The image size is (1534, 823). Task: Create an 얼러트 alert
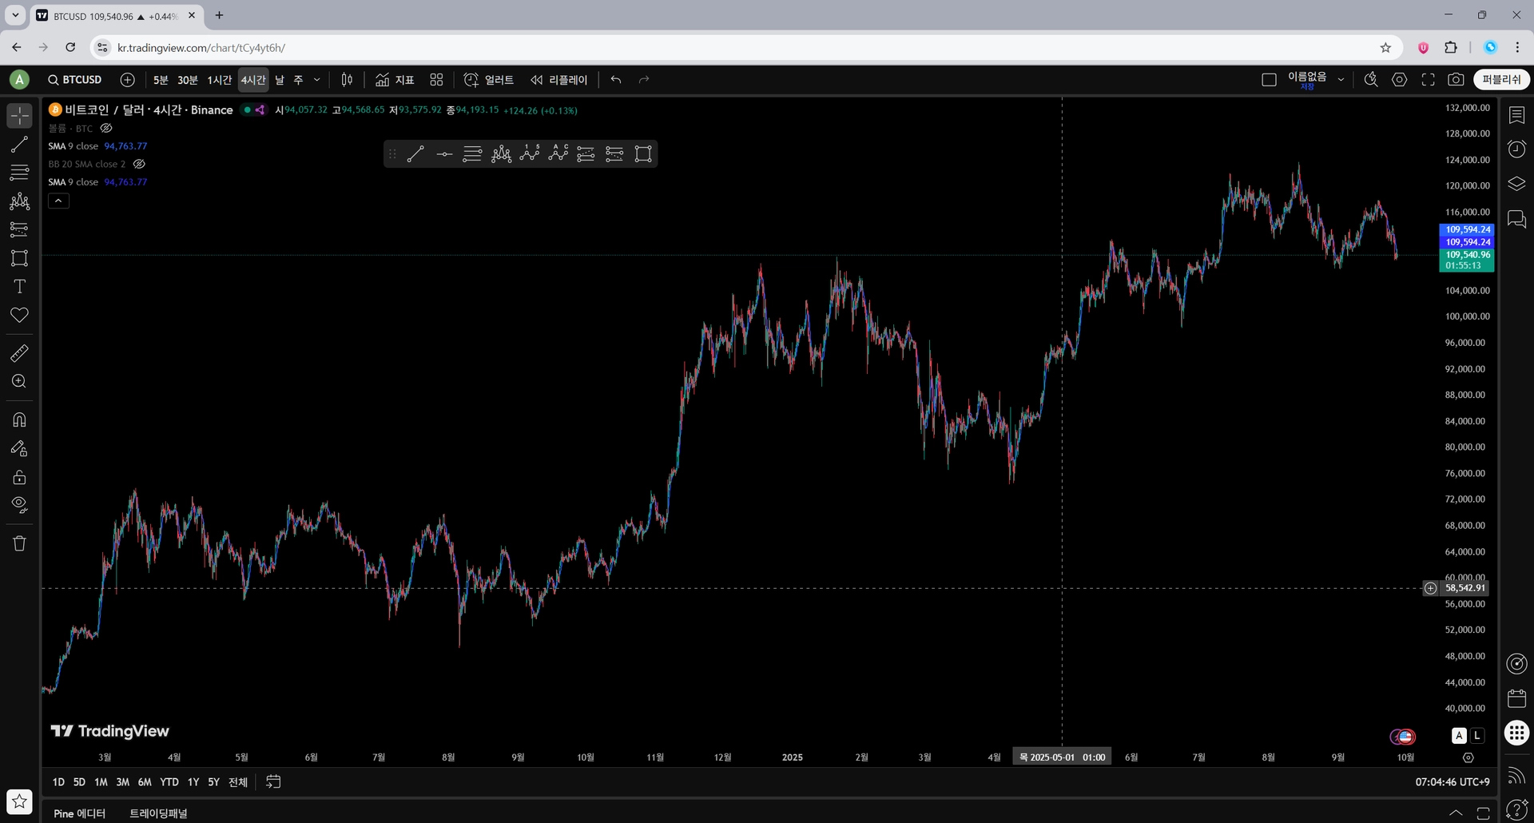tap(489, 80)
